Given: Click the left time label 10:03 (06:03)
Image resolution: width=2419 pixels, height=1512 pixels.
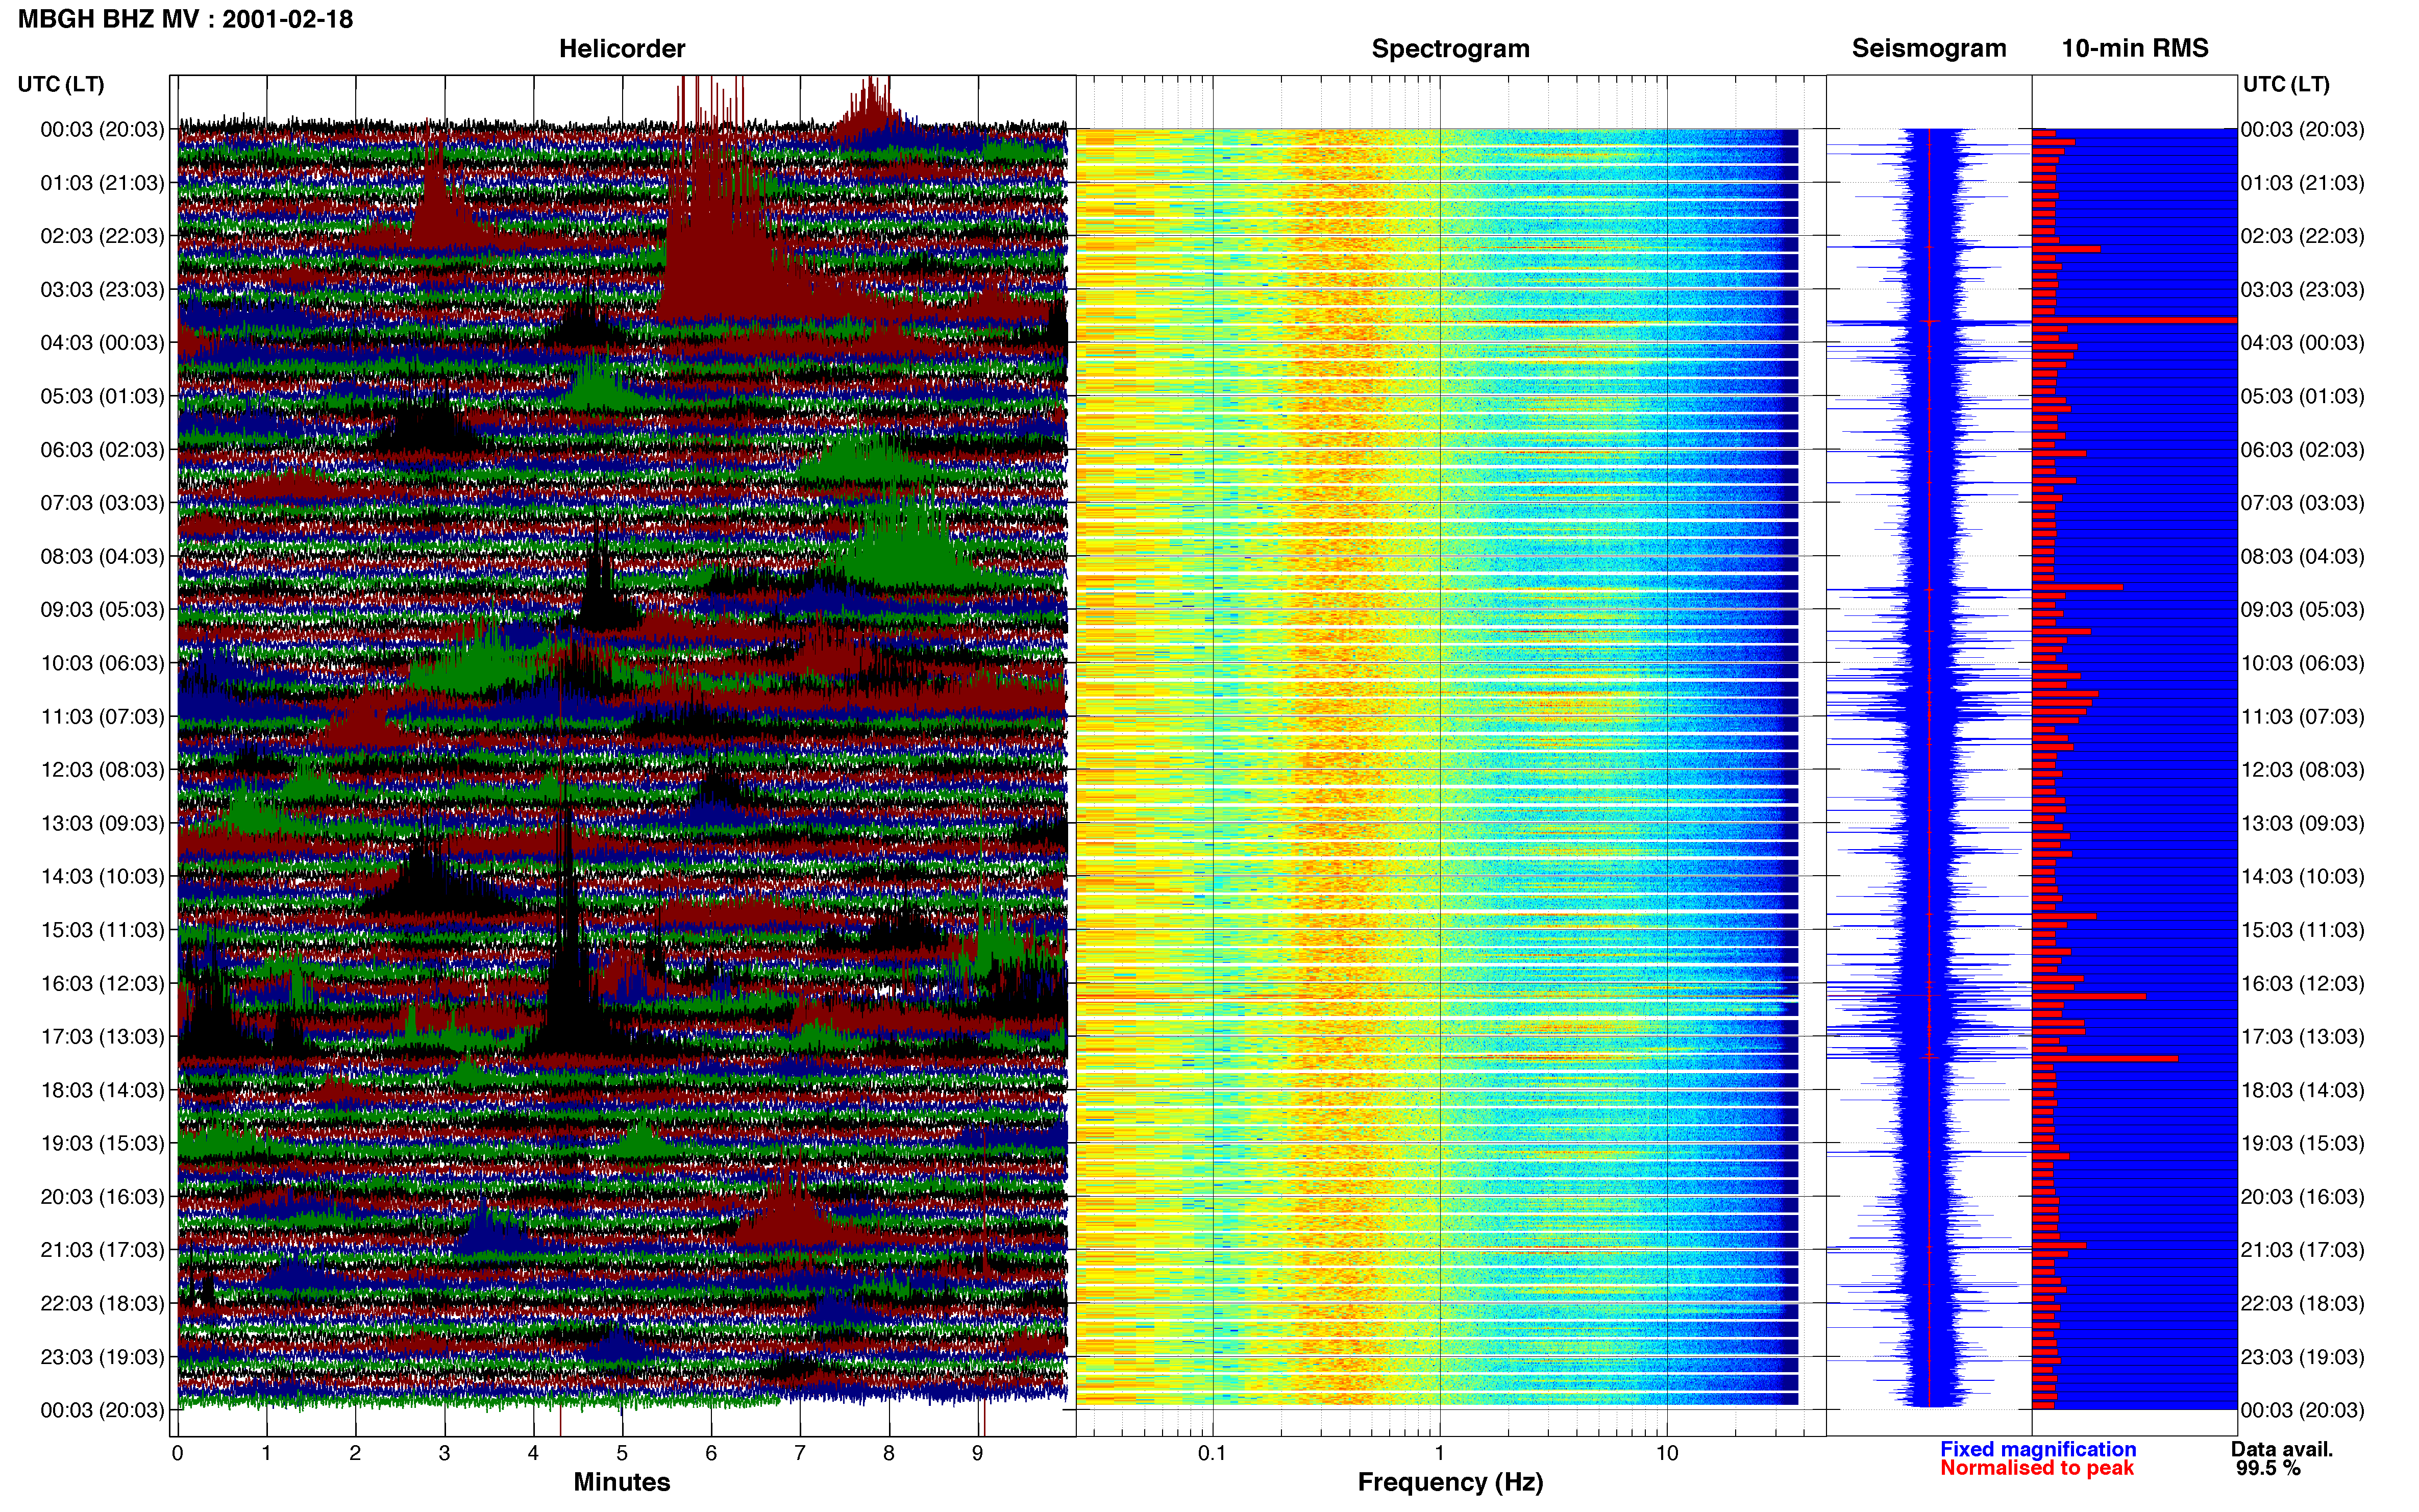Looking at the screenshot, I should point(102,663).
